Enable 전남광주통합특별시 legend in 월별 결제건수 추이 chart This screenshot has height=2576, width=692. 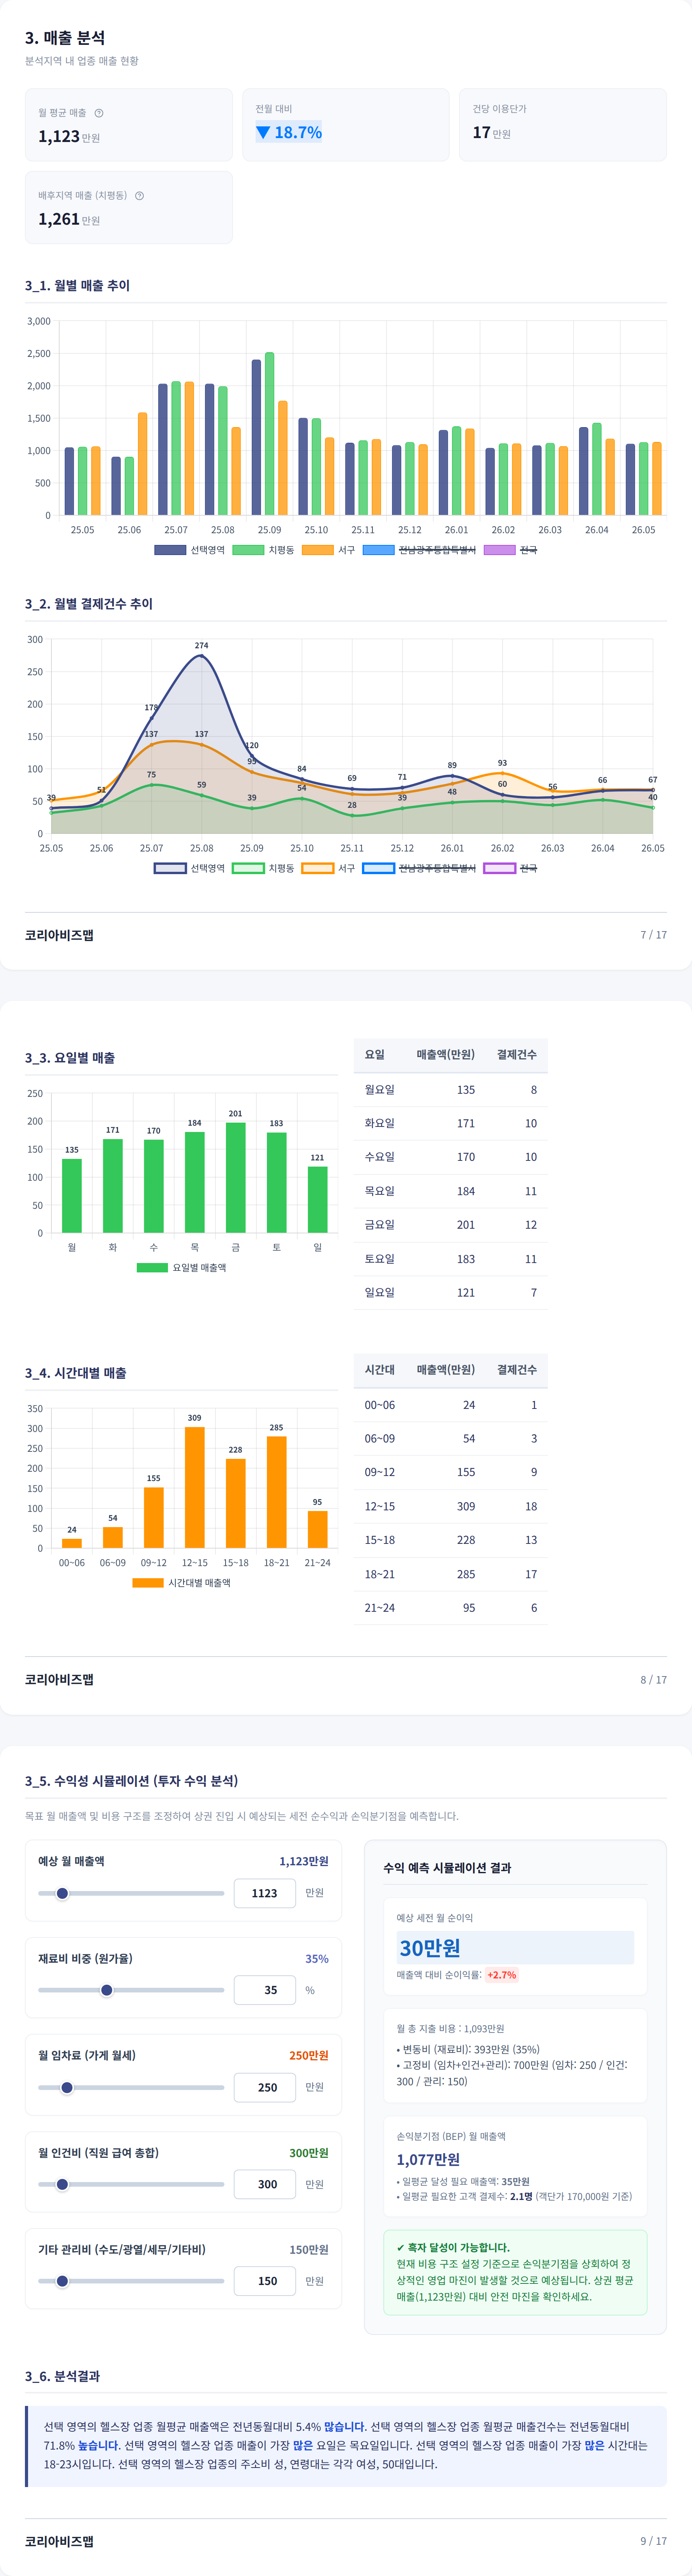tap(419, 868)
